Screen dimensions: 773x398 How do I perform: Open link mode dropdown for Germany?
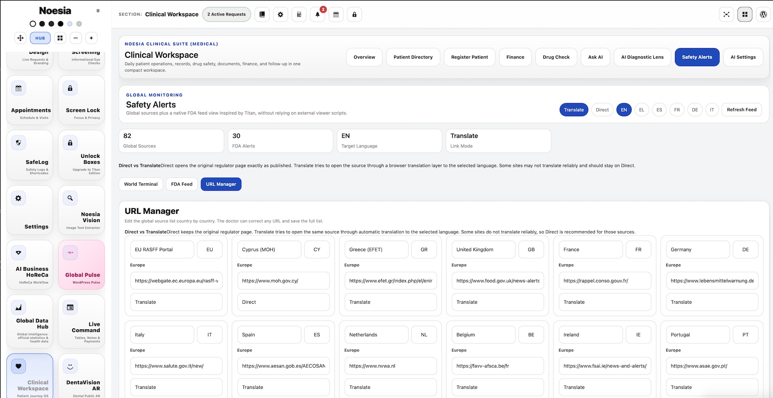click(x=712, y=302)
